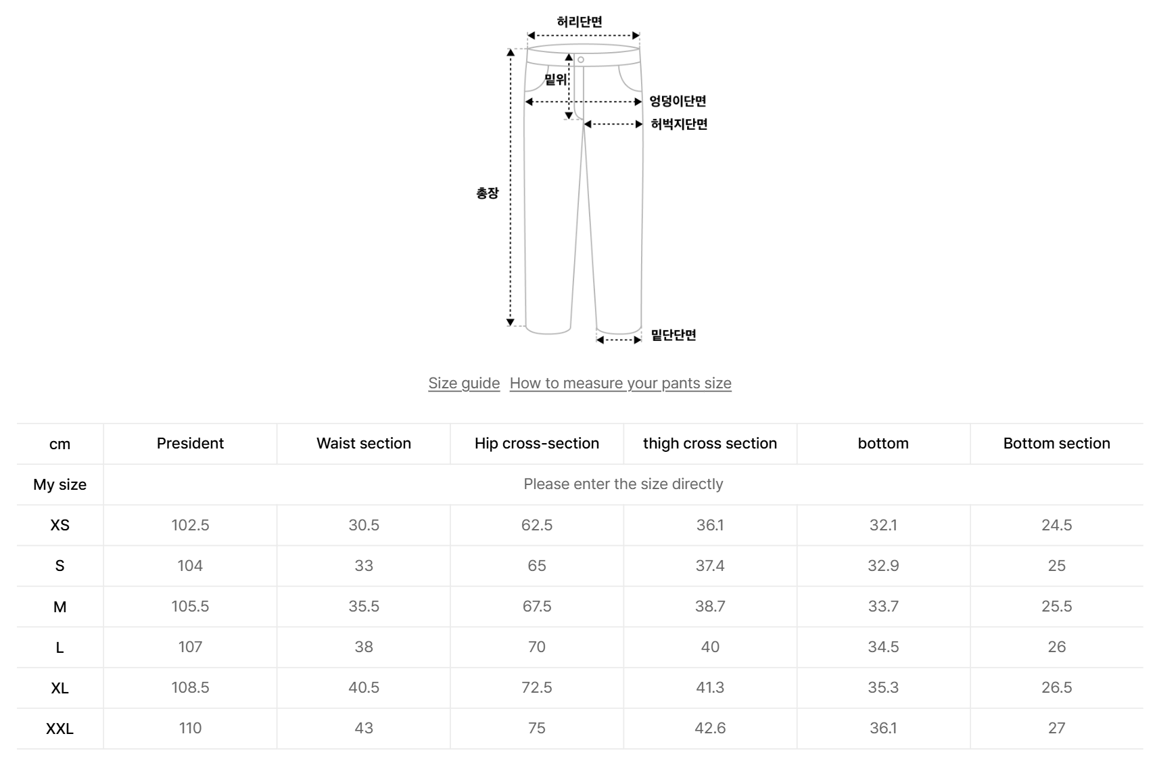Select the My size row label
The height and width of the screenshot is (757, 1157).
click(x=60, y=484)
